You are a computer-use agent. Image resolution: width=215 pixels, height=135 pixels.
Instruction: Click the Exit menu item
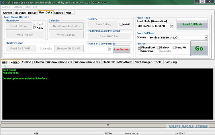[35, 7]
